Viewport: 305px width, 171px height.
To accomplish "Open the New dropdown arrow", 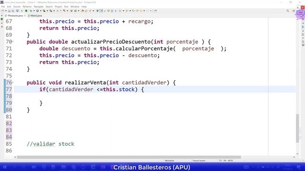I will [6, 11].
